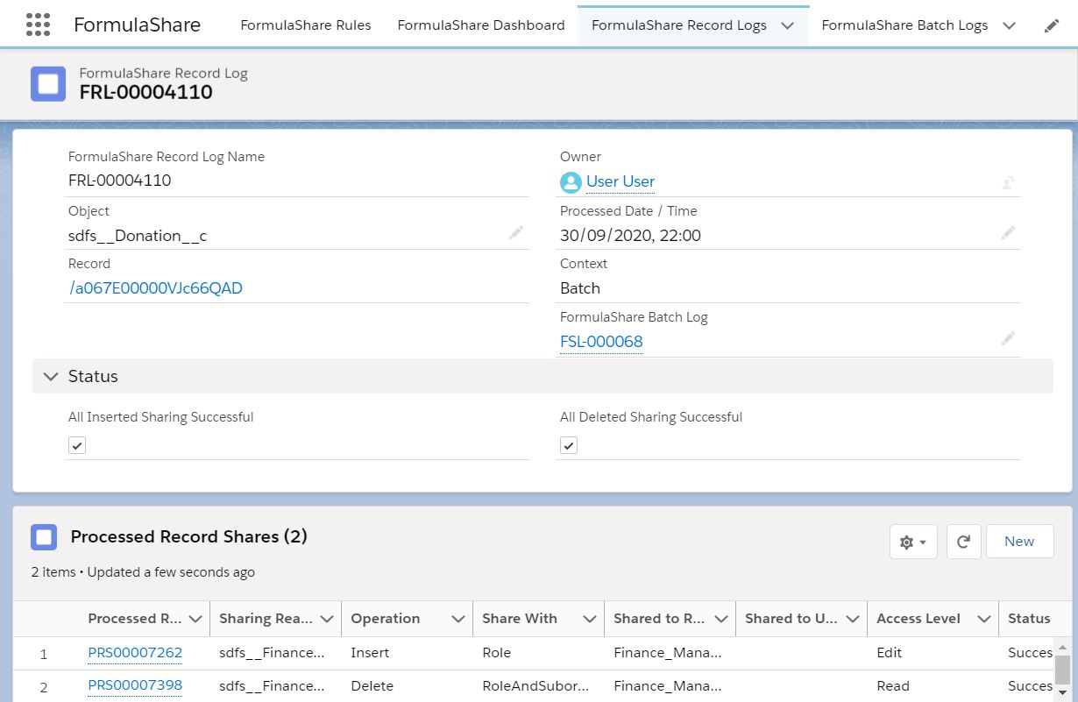Click the edit pencil for FormulaShare Batch Log
Image resolution: width=1078 pixels, height=702 pixels.
(1008, 338)
